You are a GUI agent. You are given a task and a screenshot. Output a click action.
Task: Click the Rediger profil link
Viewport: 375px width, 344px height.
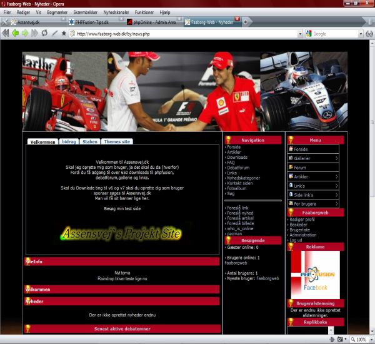pos(302,220)
